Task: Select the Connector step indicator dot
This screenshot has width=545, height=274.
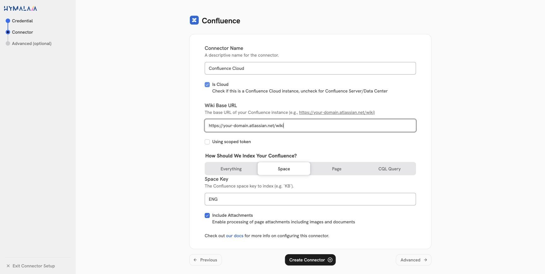Action: pos(8,32)
